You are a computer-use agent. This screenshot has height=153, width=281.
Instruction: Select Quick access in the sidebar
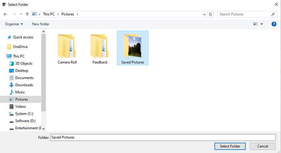click(23, 37)
